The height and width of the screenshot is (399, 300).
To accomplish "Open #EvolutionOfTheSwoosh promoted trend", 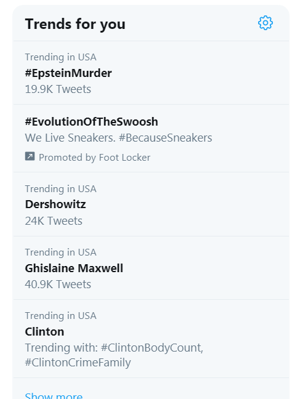I will (91, 122).
